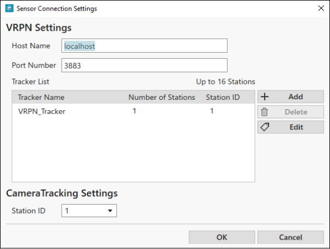Click the Station ID value of VRPN_Tracker
This screenshot has width=330, height=249.
212,111
